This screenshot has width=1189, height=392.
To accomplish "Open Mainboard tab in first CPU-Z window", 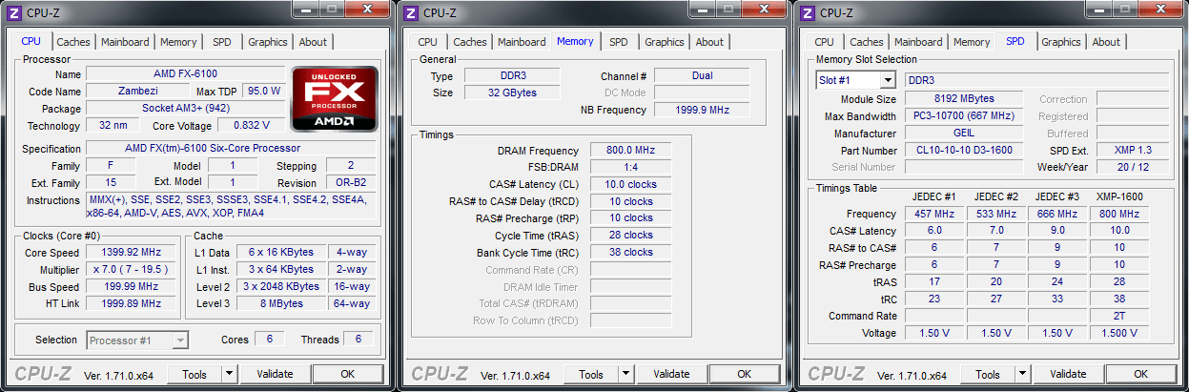I will 125,42.
